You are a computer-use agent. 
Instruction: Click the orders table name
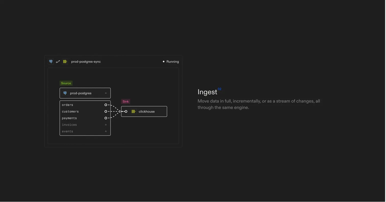coord(67,105)
